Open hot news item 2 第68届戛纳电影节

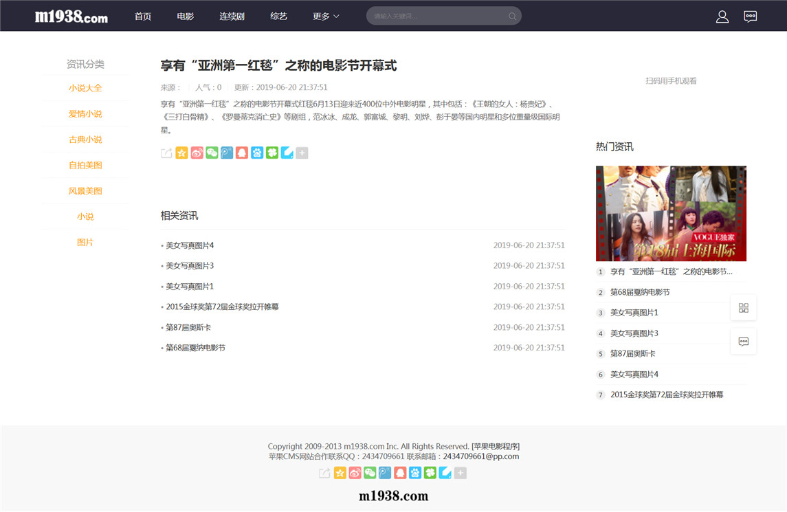click(x=640, y=292)
